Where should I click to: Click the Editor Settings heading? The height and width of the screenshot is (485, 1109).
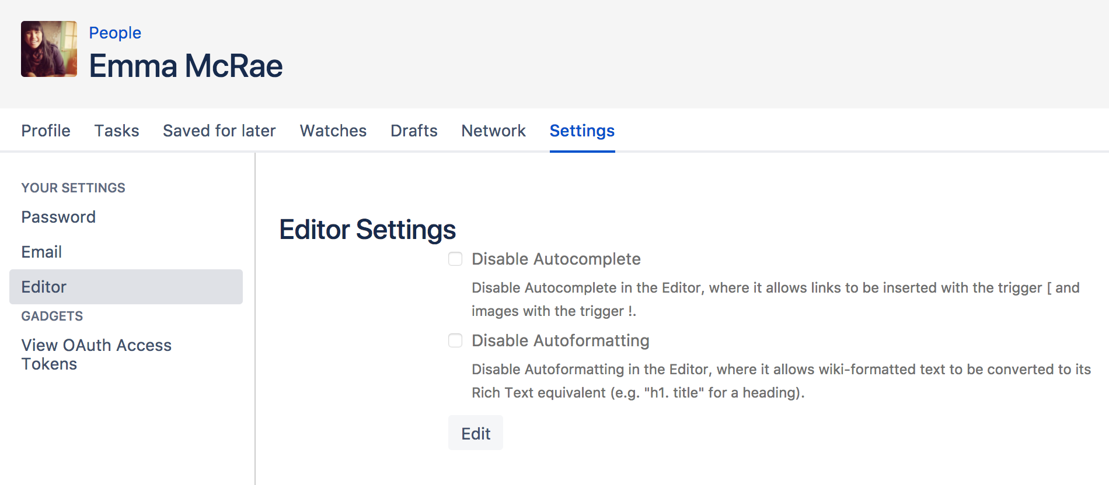pos(367,230)
